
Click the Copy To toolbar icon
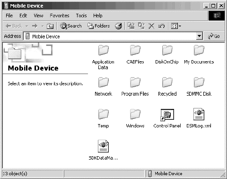(141, 26)
